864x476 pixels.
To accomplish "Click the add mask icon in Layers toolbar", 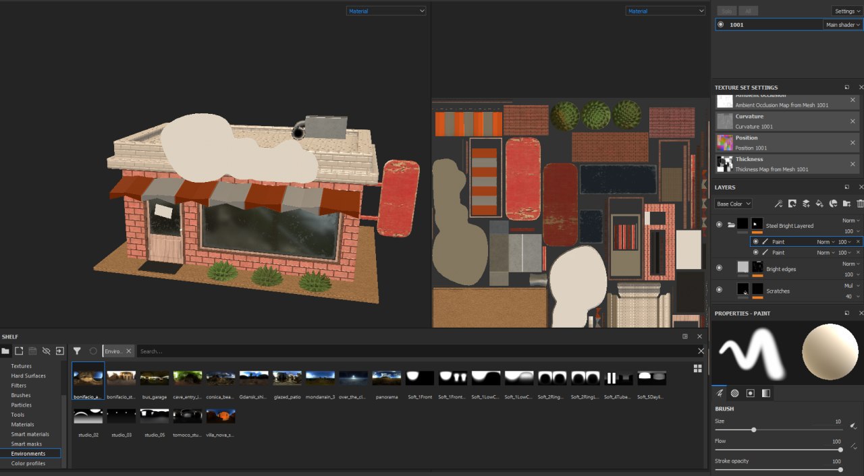I will point(792,204).
